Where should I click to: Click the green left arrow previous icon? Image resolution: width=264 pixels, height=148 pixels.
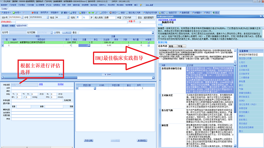pyautogui.click(x=89, y=13)
